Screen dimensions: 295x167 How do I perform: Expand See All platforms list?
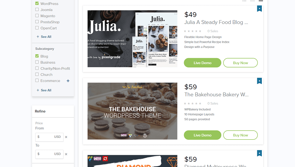pos(44,36)
